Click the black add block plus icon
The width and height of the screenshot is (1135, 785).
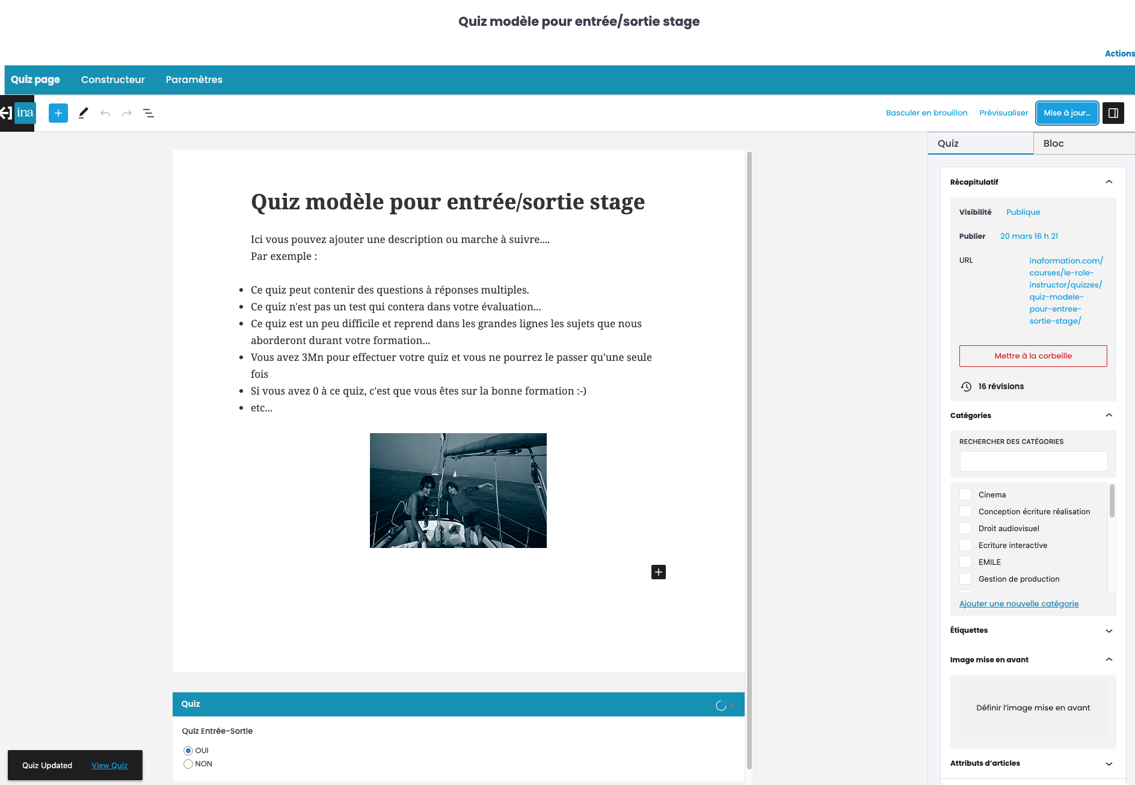[658, 572]
